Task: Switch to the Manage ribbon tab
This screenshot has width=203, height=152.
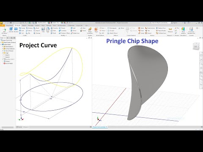Action: tap(49, 25)
